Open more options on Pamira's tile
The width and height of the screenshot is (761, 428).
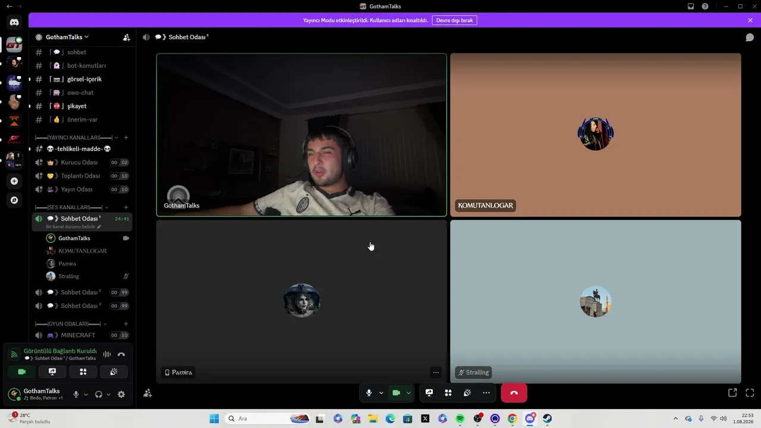tap(436, 372)
